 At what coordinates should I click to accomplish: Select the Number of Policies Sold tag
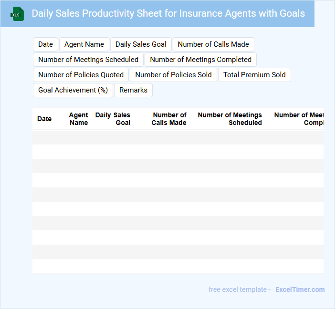point(173,75)
